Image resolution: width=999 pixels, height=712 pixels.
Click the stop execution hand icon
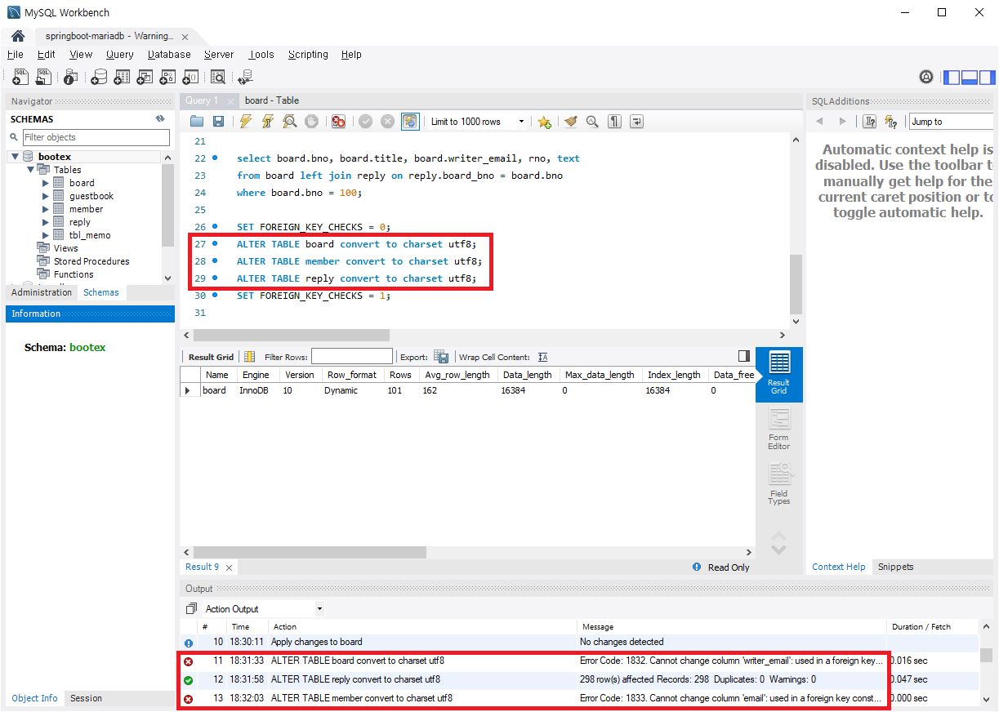(x=311, y=122)
